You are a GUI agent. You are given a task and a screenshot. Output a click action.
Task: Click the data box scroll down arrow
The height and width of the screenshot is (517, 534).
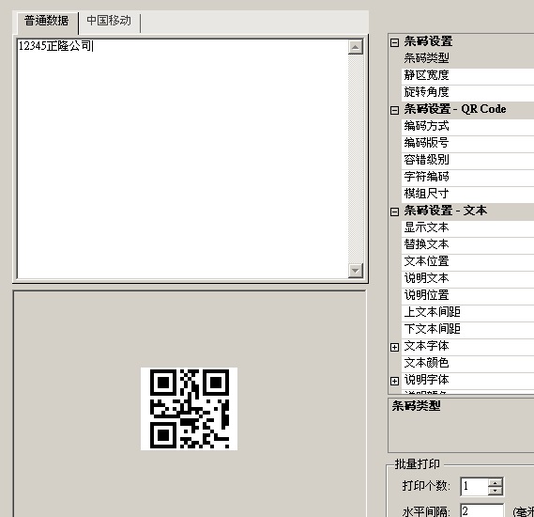point(355,271)
